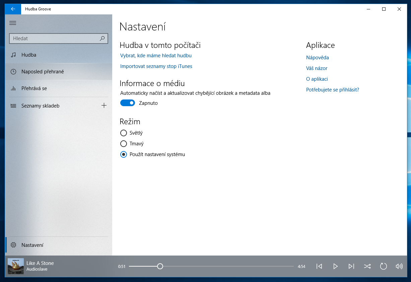Screen dimensions: 411x282
Task: Click Importovat seznamy stop iTunes link
Action: [x=156, y=66]
